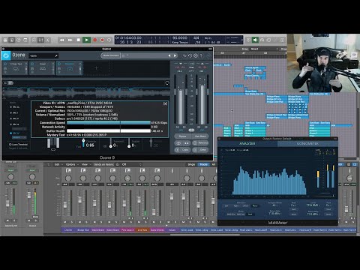Click the rewind button in transport
The image size is (360, 270).
[x=61, y=40]
